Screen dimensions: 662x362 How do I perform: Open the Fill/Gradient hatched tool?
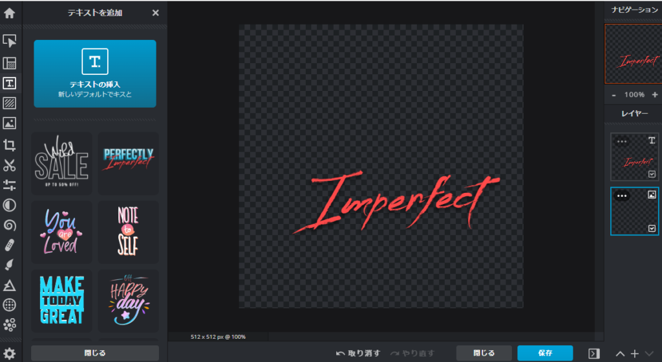9,103
